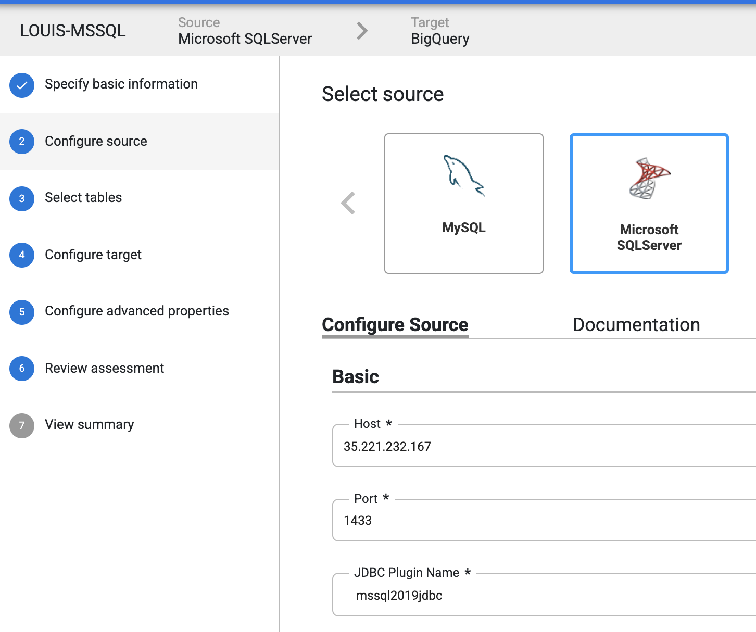
Task: Click the Port input field
Action: (x=544, y=520)
